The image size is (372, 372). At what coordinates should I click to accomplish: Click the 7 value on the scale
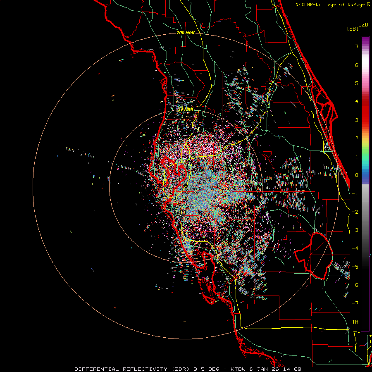tap(357, 46)
